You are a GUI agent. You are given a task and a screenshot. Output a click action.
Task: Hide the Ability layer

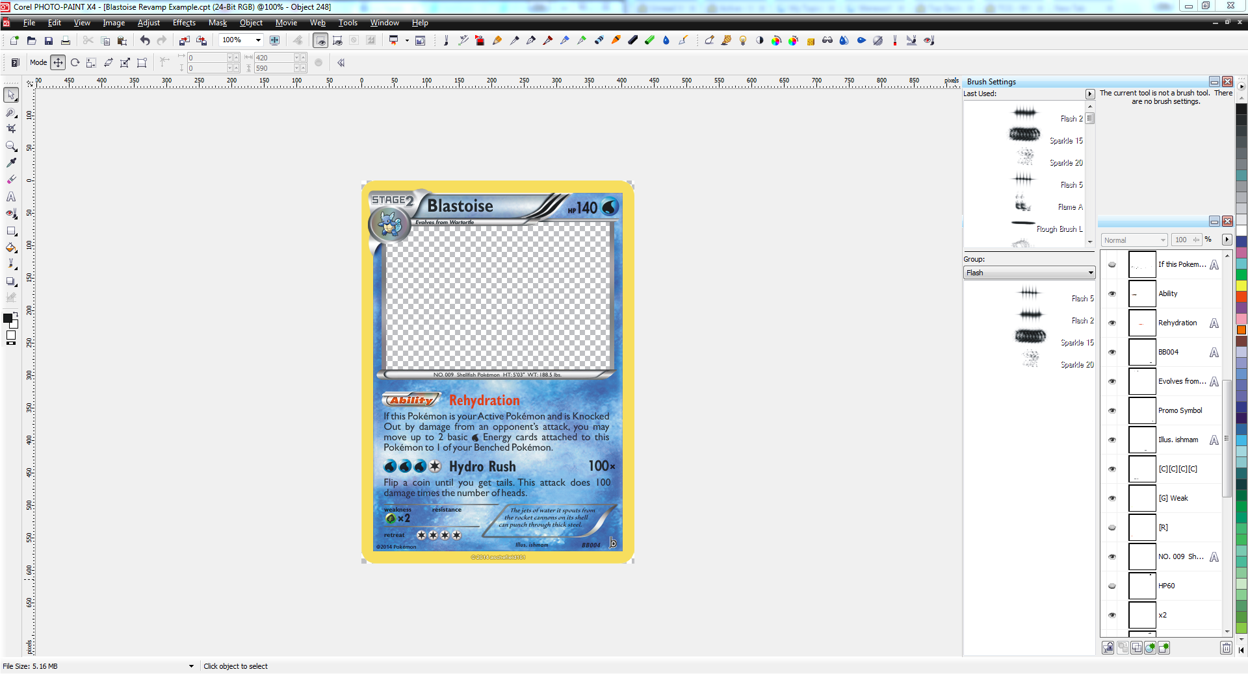1112,293
